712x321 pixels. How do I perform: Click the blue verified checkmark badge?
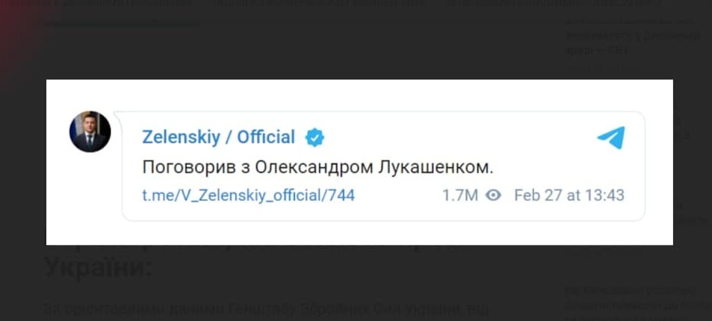click(x=315, y=137)
